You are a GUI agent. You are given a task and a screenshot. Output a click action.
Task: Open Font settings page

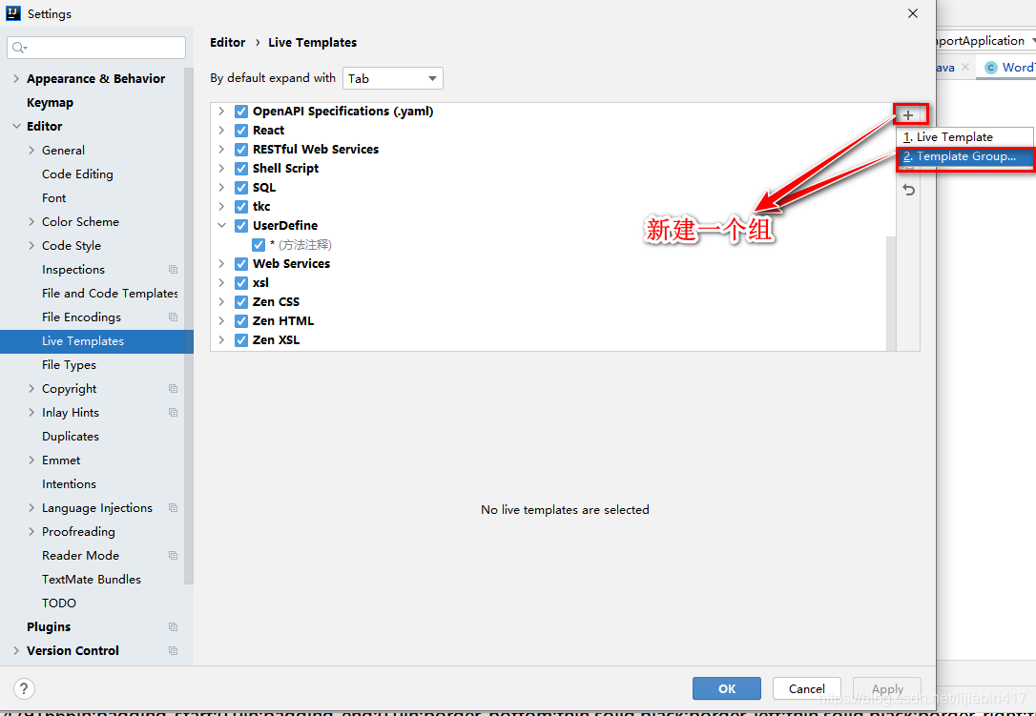click(x=53, y=198)
